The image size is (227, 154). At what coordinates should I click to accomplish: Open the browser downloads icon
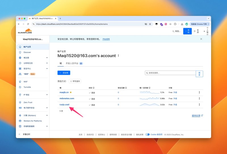182,24
